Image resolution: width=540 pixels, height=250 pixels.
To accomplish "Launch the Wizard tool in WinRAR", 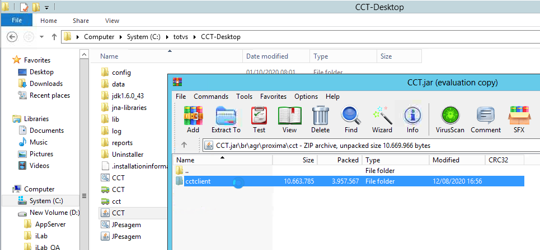I will 382,119.
